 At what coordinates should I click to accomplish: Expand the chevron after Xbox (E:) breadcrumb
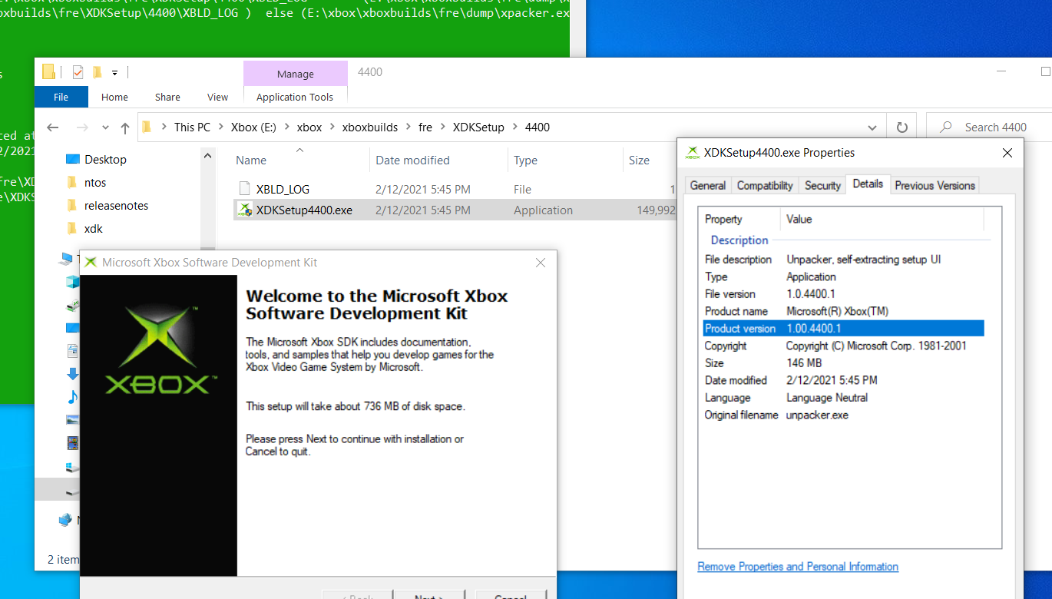(x=286, y=127)
